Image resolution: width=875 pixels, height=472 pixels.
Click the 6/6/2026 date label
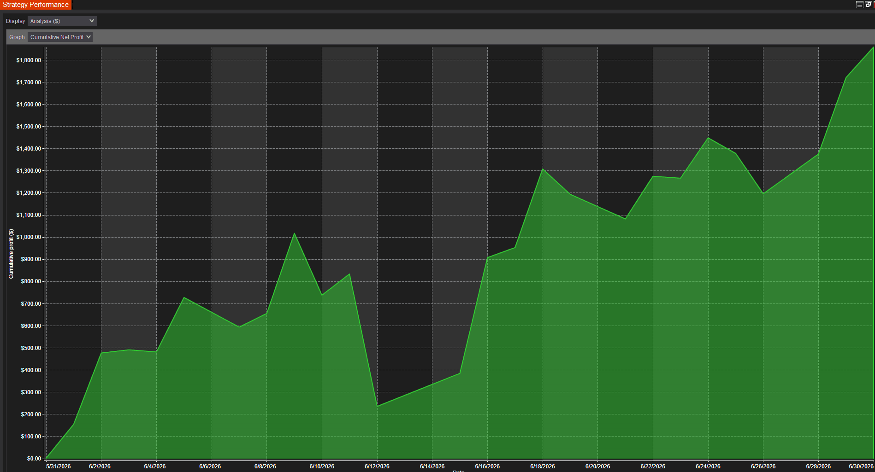[x=210, y=466]
